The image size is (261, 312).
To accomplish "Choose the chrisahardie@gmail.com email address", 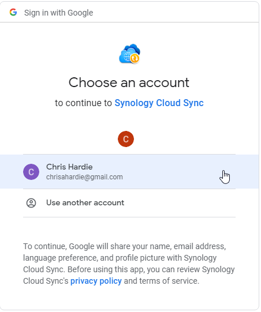I will click(84, 177).
